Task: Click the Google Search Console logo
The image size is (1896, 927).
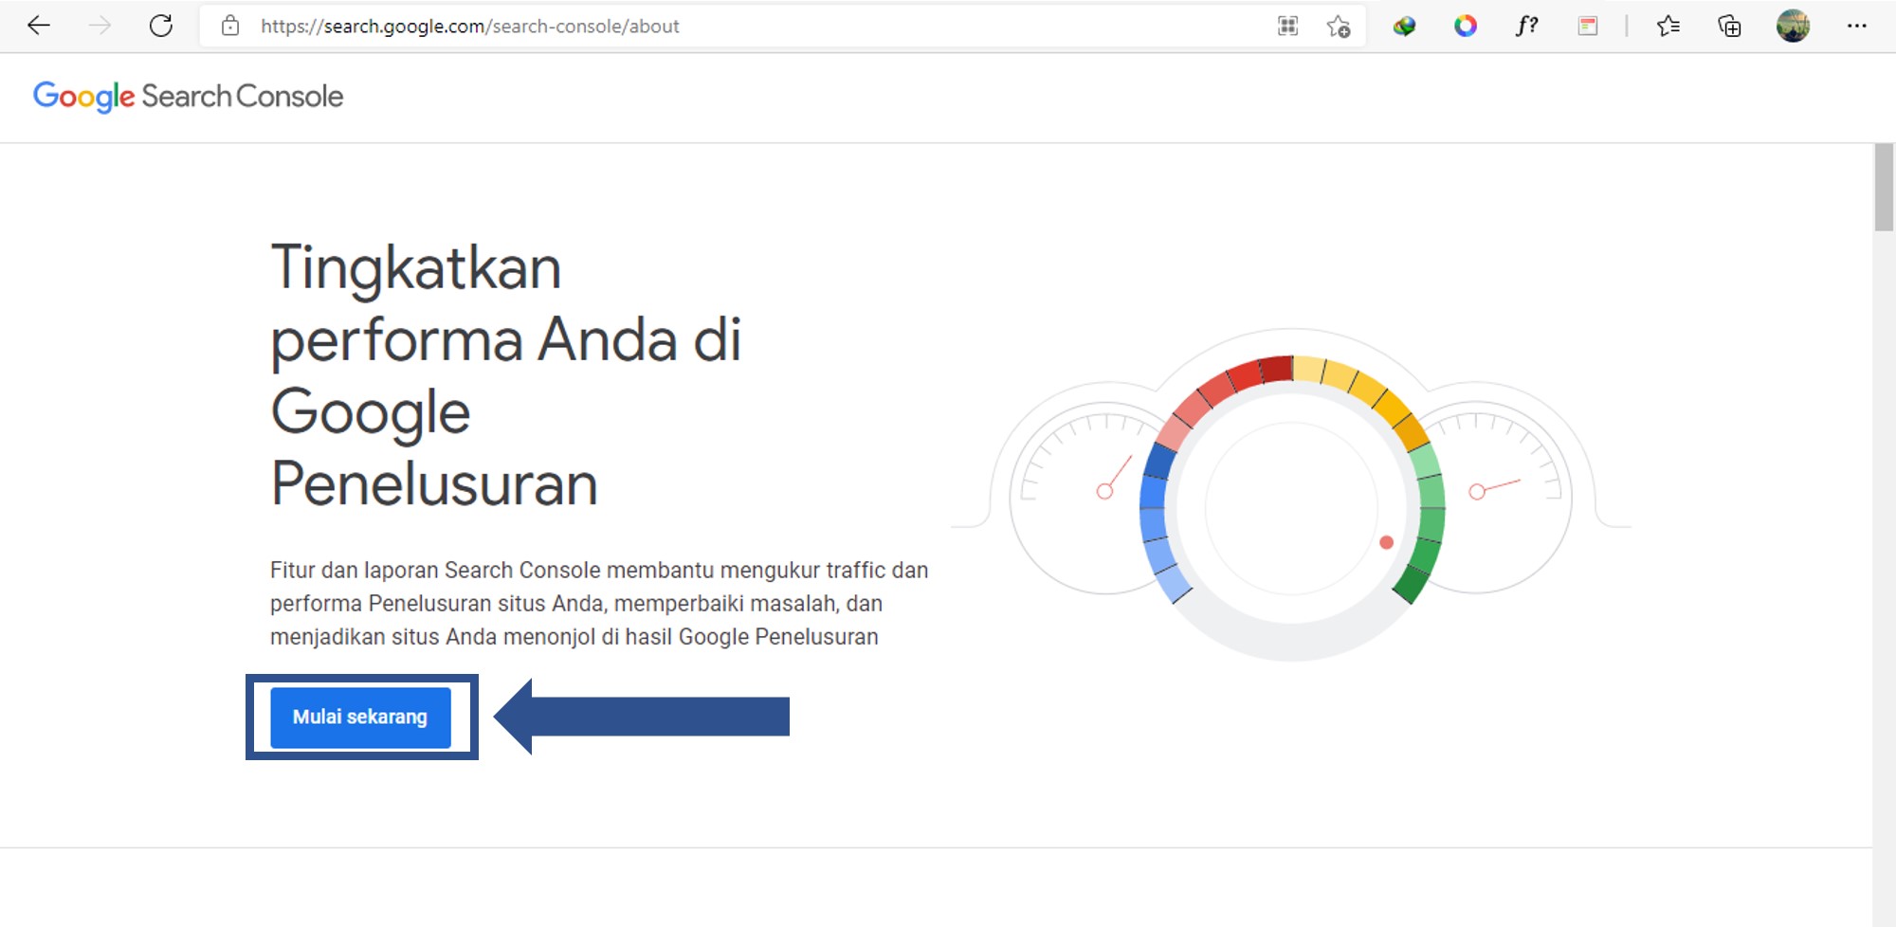Action: coord(188,97)
